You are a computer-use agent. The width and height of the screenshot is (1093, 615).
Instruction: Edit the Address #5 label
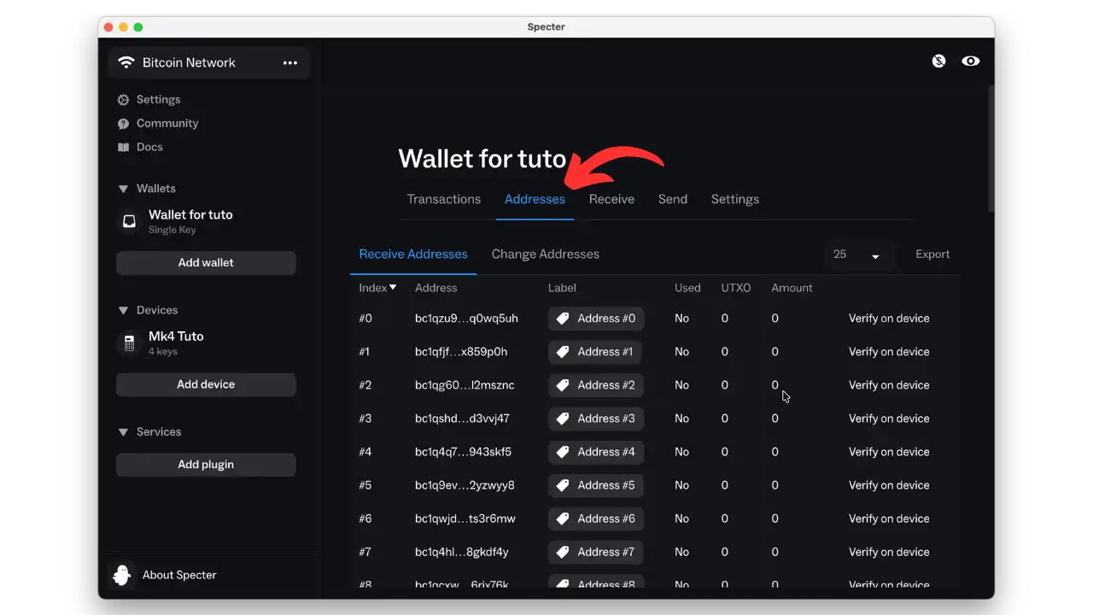[596, 485]
